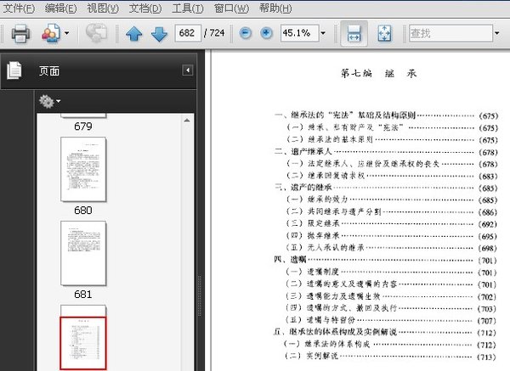The image size is (510, 371).
Task: Click the total page count / 724
Action: [214, 33]
